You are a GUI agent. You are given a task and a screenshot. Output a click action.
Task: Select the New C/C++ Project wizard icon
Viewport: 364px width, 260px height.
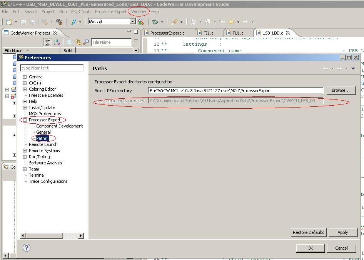tap(10, 22)
